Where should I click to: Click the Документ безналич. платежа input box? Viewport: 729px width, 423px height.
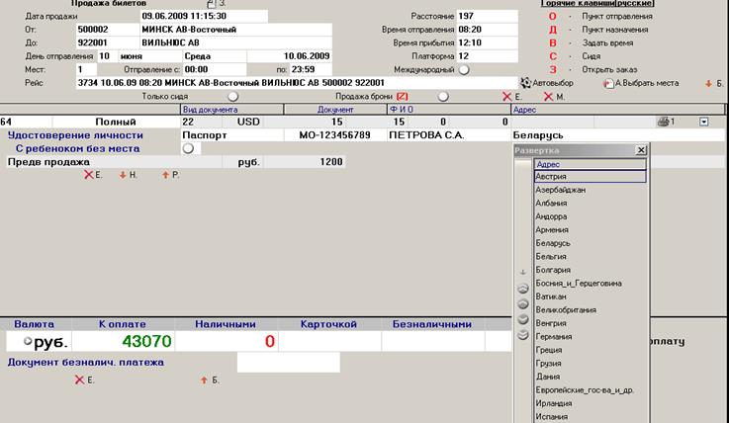click(x=288, y=362)
